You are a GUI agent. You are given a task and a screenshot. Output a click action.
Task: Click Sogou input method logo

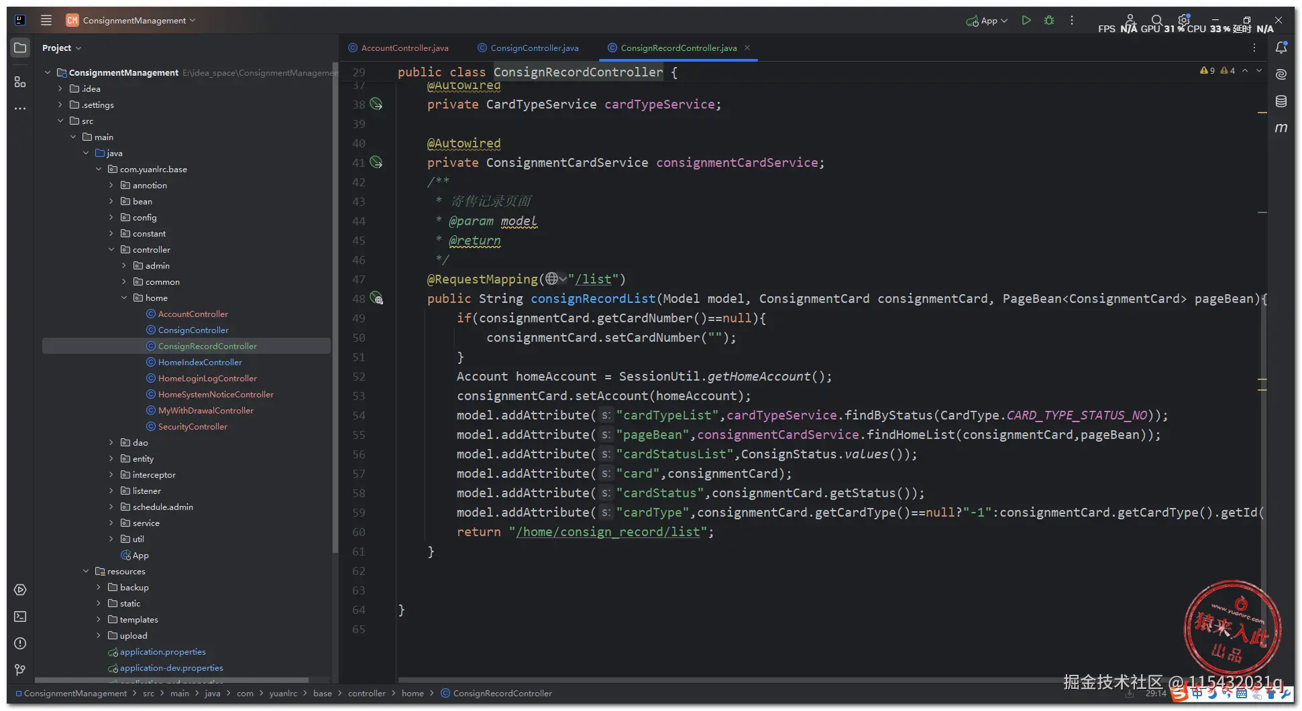pyautogui.click(x=1181, y=694)
